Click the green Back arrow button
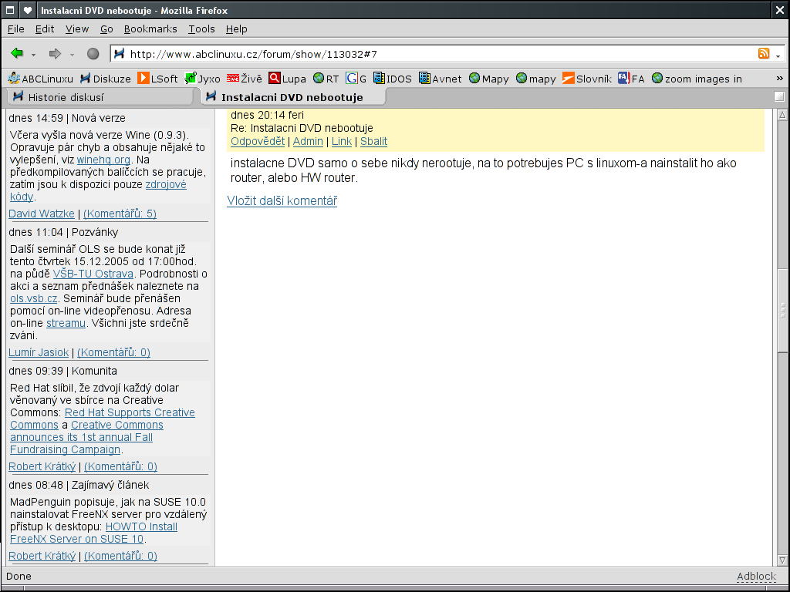 click(17, 54)
